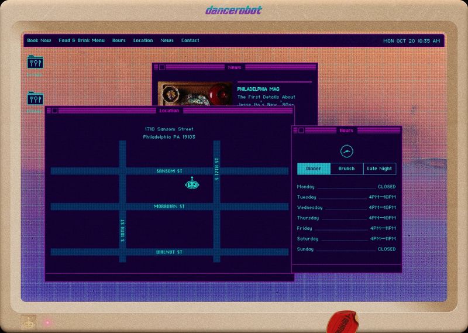Click the square button in Hours title bar
This screenshot has width=468, height=333.
click(x=301, y=130)
